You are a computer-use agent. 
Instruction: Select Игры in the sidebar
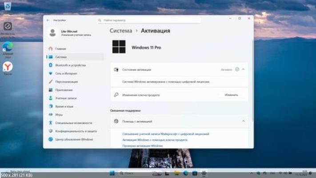click(x=59, y=114)
